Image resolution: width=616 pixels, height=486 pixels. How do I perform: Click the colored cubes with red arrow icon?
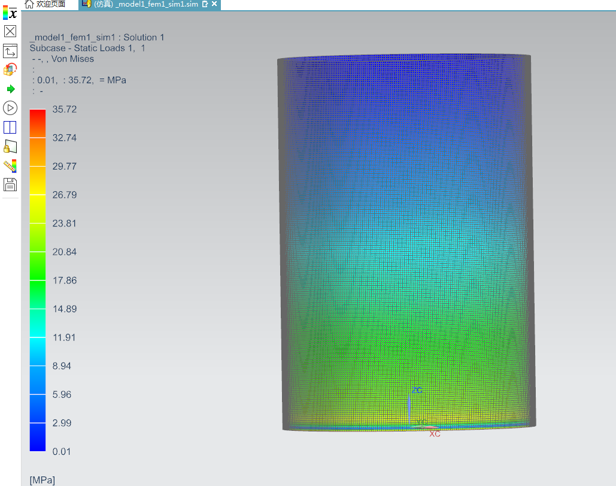click(x=10, y=70)
